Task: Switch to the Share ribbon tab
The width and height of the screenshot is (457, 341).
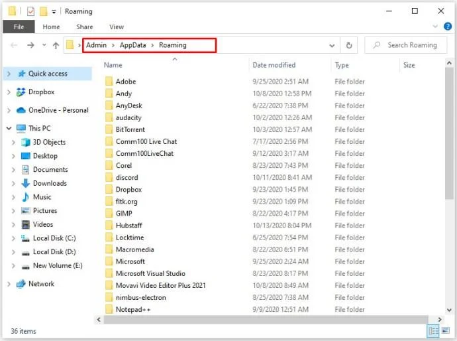Action: [85, 27]
